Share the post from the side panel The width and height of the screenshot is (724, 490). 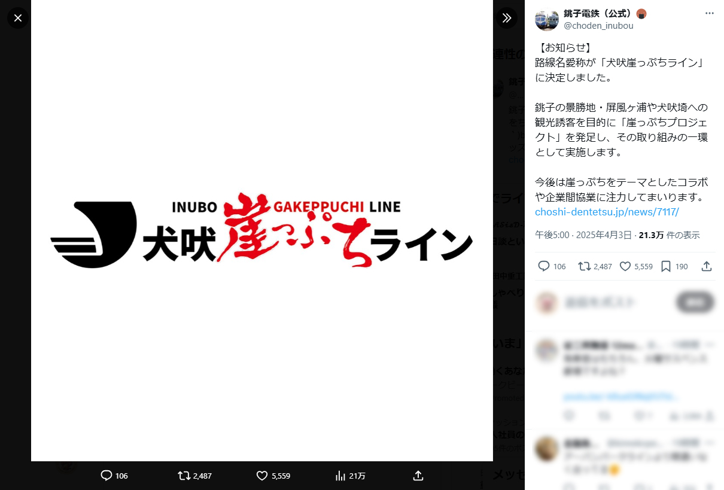[707, 266]
